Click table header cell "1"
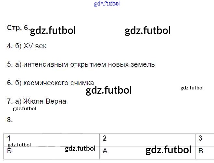The image size is (214, 163). point(9,138)
